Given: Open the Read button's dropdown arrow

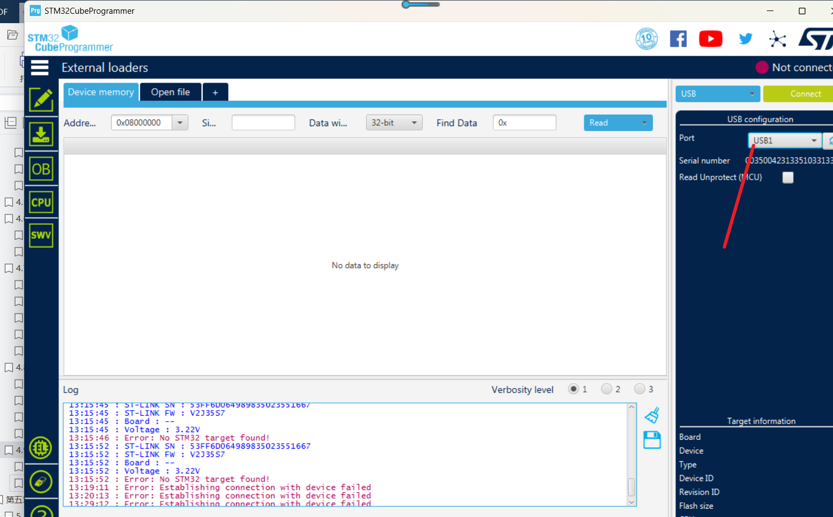Looking at the screenshot, I should [x=644, y=123].
